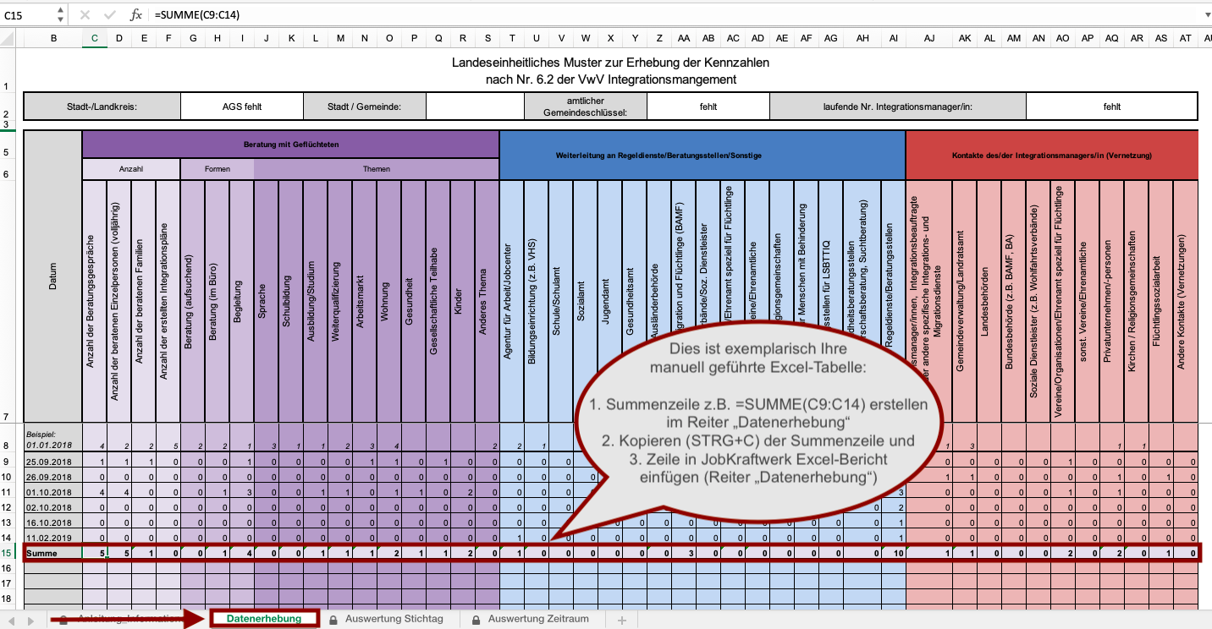Select column AH header
Viewport: 1212px width, 629px height.
click(x=862, y=38)
